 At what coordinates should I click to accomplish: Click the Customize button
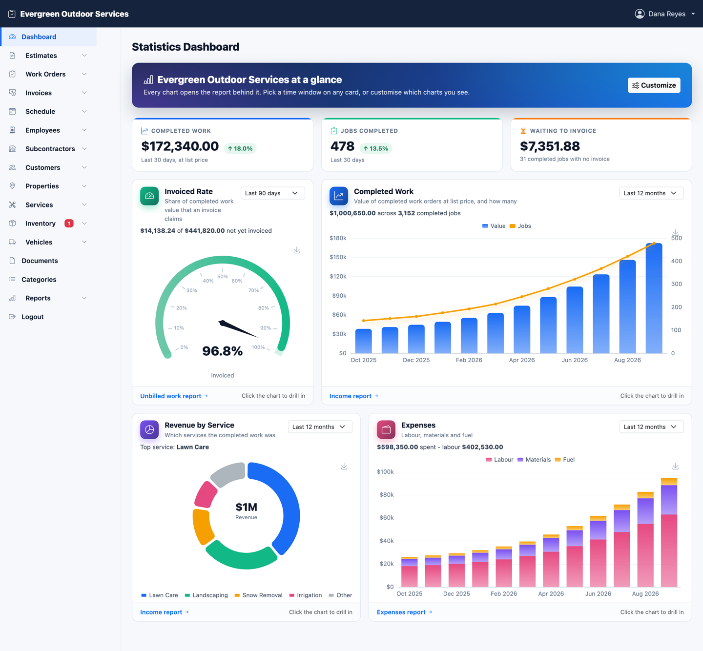[x=654, y=85]
